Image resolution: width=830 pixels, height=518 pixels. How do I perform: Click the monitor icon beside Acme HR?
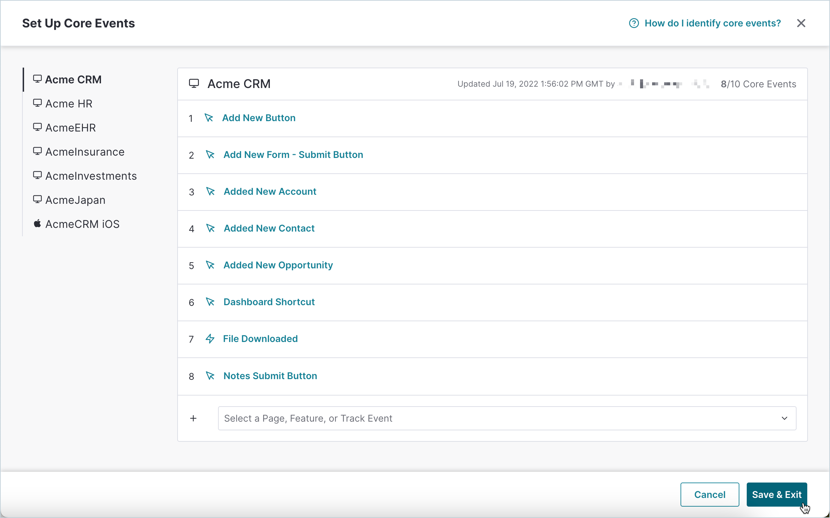pyautogui.click(x=37, y=103)
